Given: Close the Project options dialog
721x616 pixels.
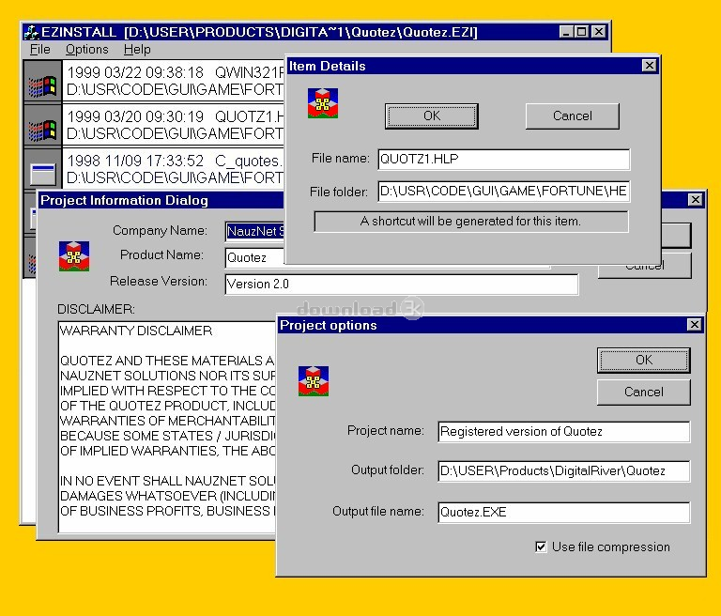Looking at the screenshot, I should [x=694, y=325].
